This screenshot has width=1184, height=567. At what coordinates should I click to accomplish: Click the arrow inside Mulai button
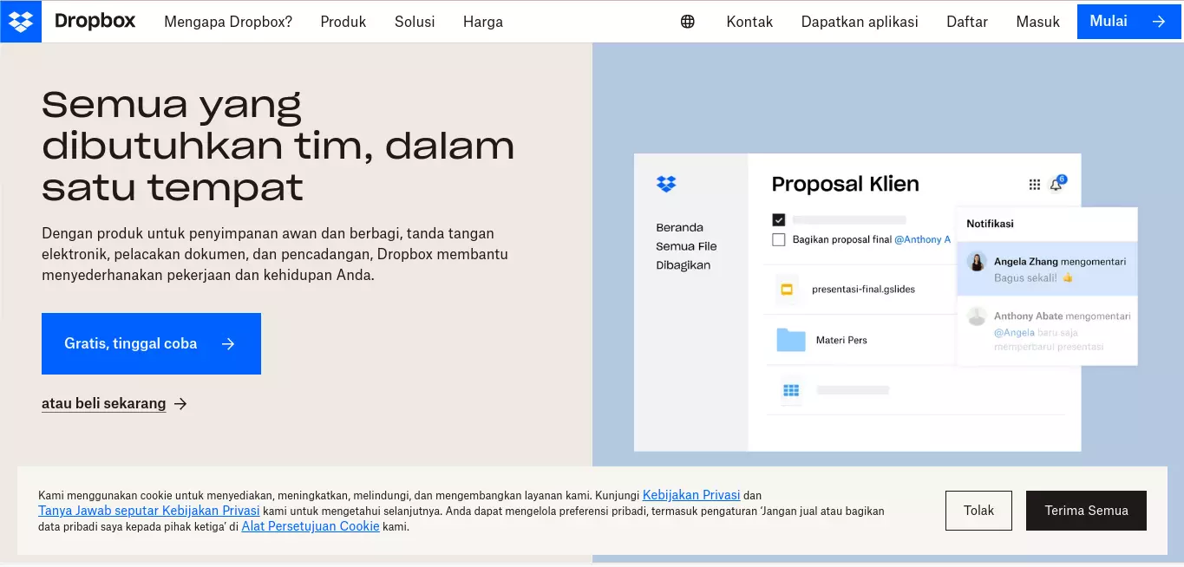pyautogui.click(x=1159, y=22)
